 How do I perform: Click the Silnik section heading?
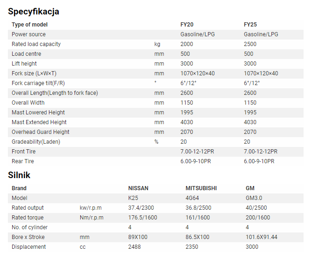[19, 175]
